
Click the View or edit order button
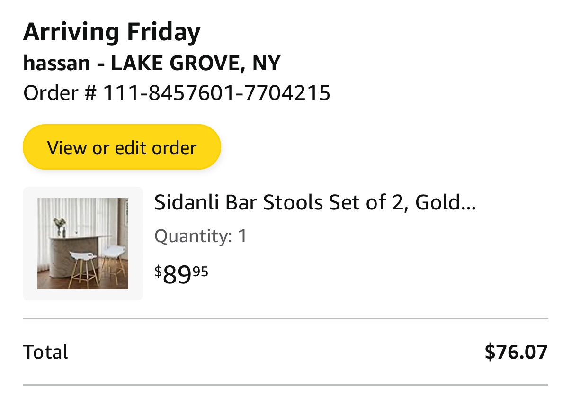[x=122, y=147]
